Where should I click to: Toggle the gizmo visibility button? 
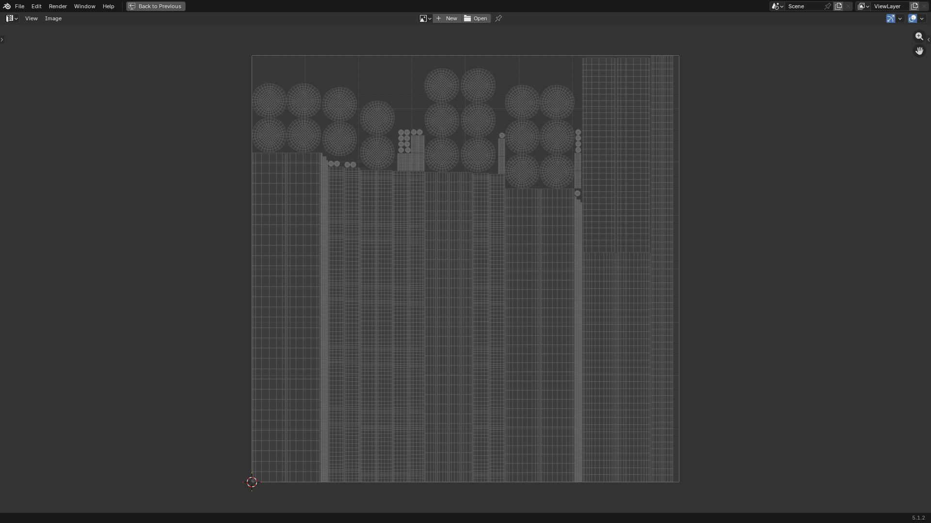[891, 18]
